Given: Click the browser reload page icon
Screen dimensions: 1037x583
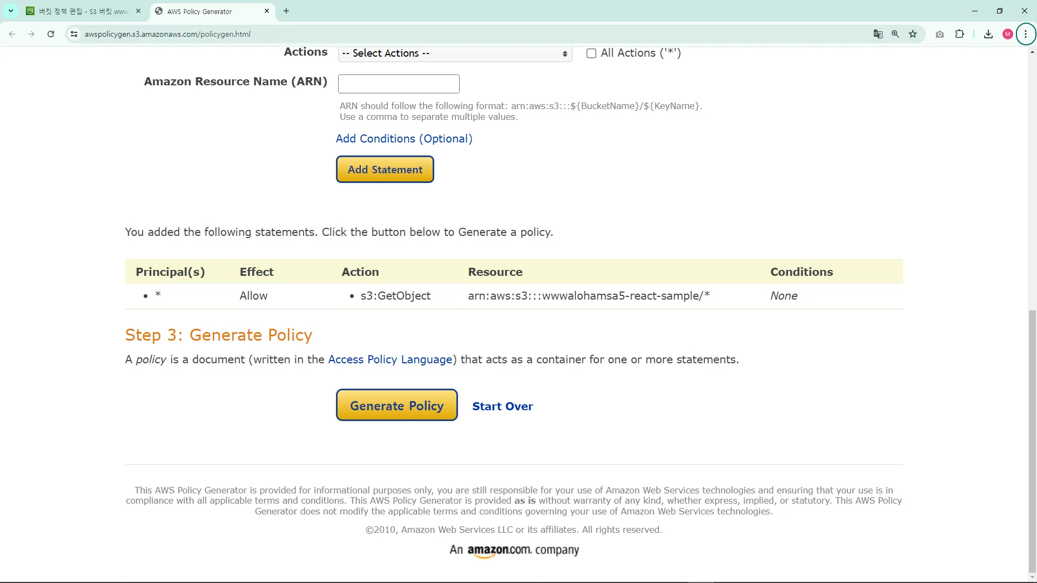Looking at the screenshot, I should 51,34.
